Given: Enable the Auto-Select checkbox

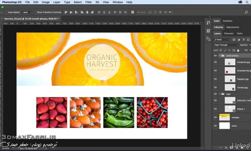Looking at the screenshot, I should [6, 12].
